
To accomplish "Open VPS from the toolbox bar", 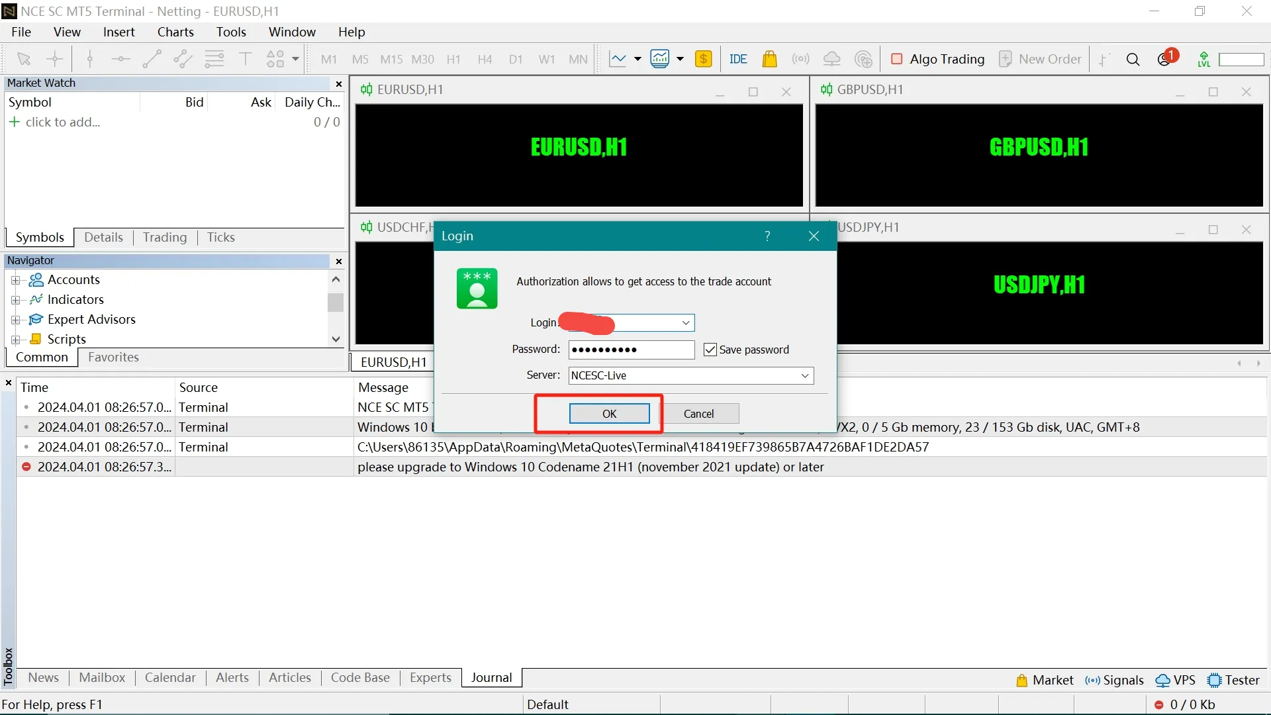I will [x=1176, y=681].
